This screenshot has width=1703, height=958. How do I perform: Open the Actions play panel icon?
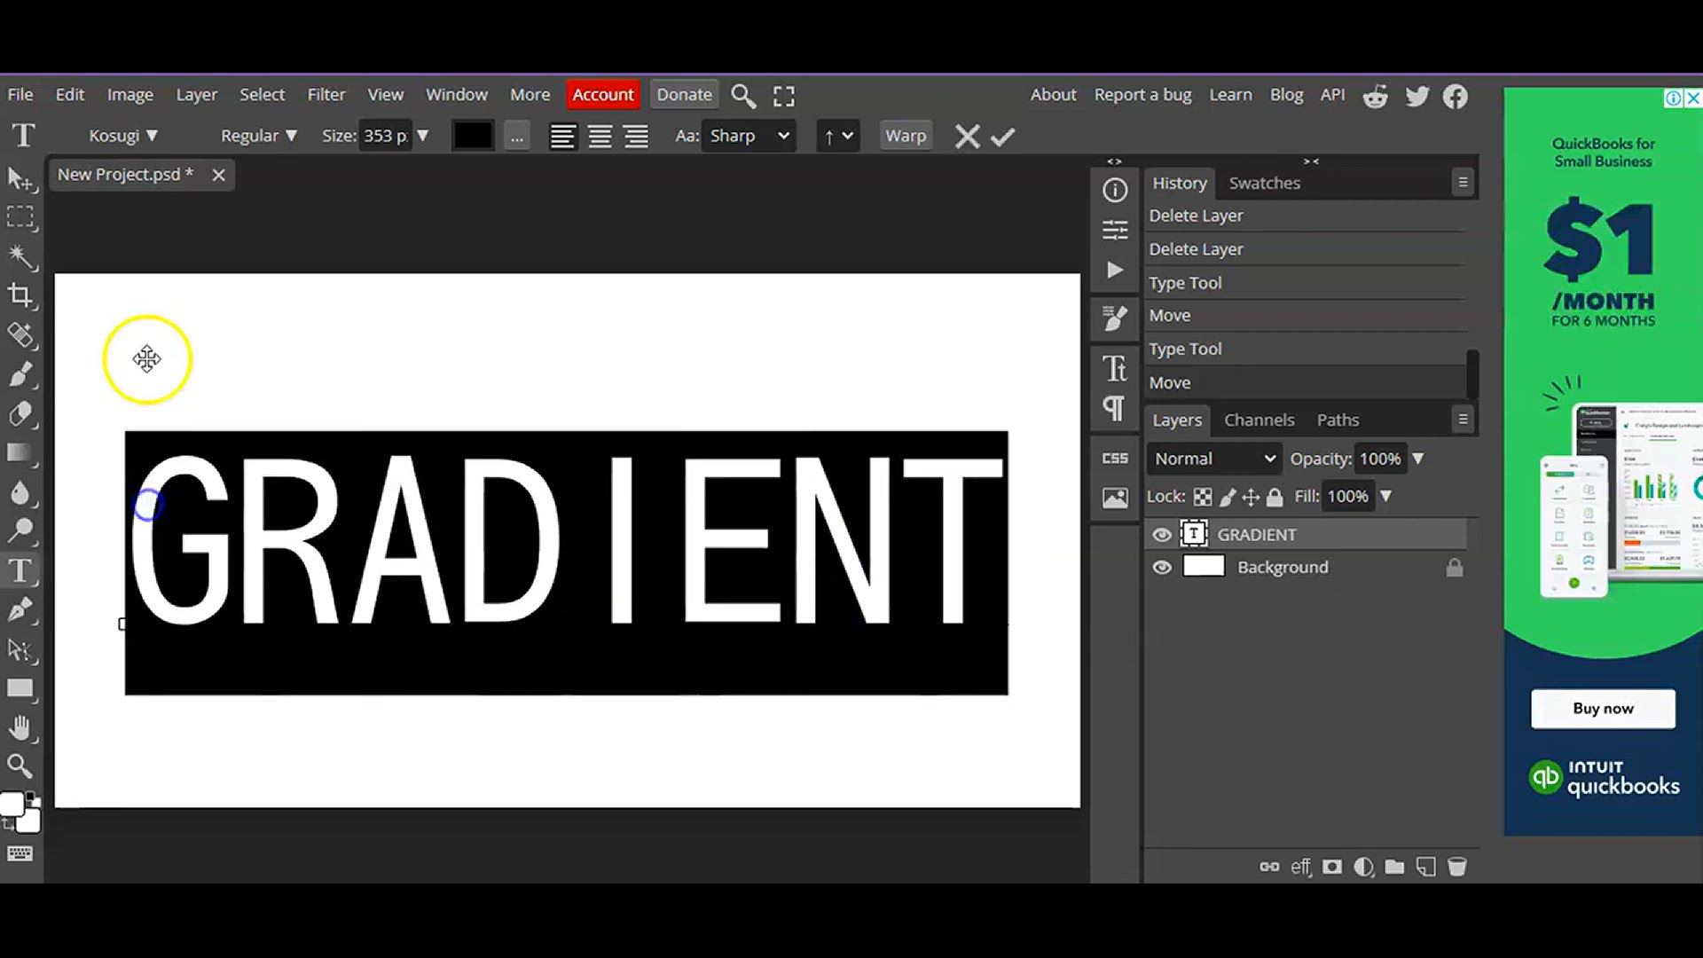click(x=1115, y=270)
